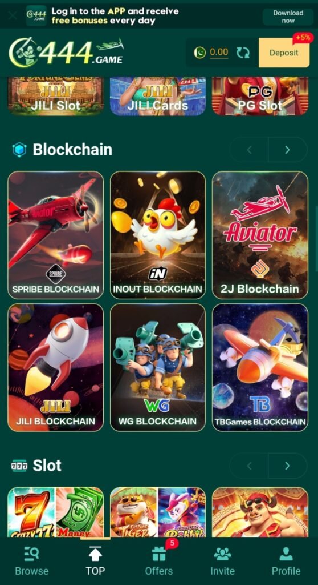
Task: Close the app download banner
Action: point(13,15)
